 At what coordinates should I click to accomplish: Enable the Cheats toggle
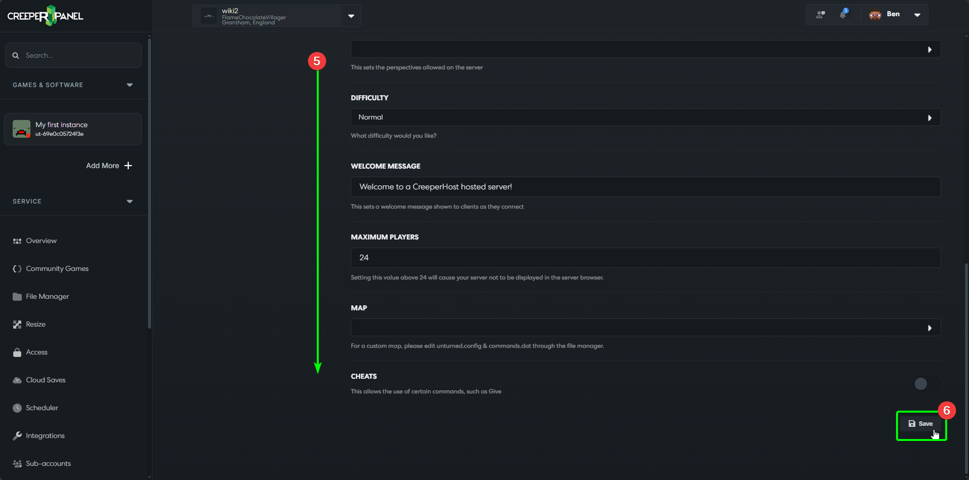tap(921, 384)
